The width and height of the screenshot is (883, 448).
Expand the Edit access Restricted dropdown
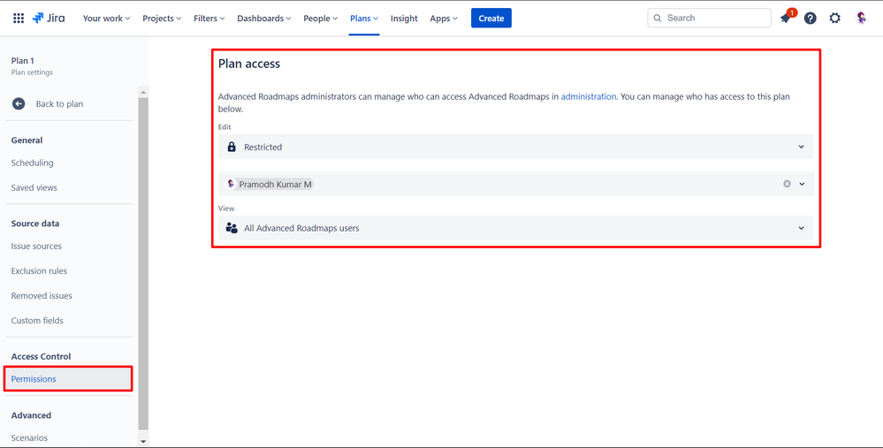pos(516,147)
